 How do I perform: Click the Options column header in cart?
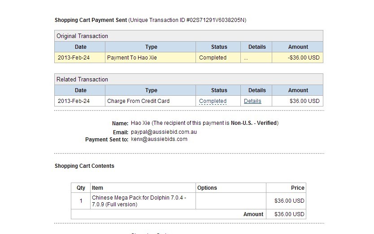tap(207, 188)
